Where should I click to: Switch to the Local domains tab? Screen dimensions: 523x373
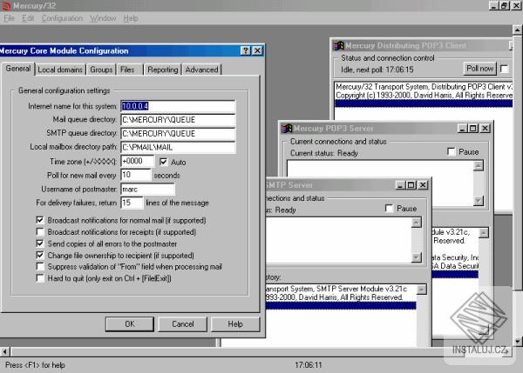point(60,70)
